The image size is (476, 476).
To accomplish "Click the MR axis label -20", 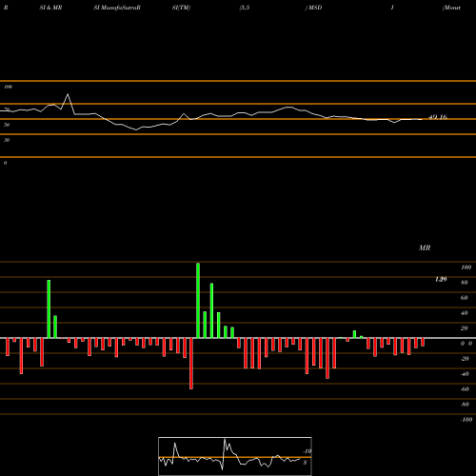I will pos(465,359).
